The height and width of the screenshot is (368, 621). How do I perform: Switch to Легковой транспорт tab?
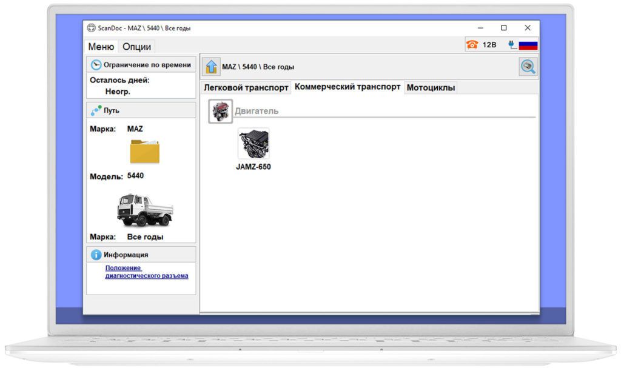(x=246, y=87)
